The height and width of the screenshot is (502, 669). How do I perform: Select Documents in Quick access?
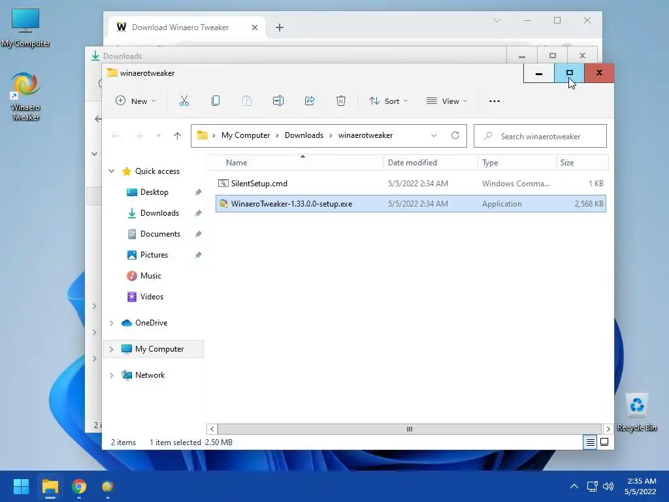160,234
